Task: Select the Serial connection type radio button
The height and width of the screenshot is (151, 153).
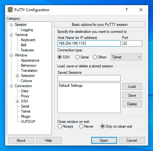Action: pyautogui.click(x=77, y=57)
